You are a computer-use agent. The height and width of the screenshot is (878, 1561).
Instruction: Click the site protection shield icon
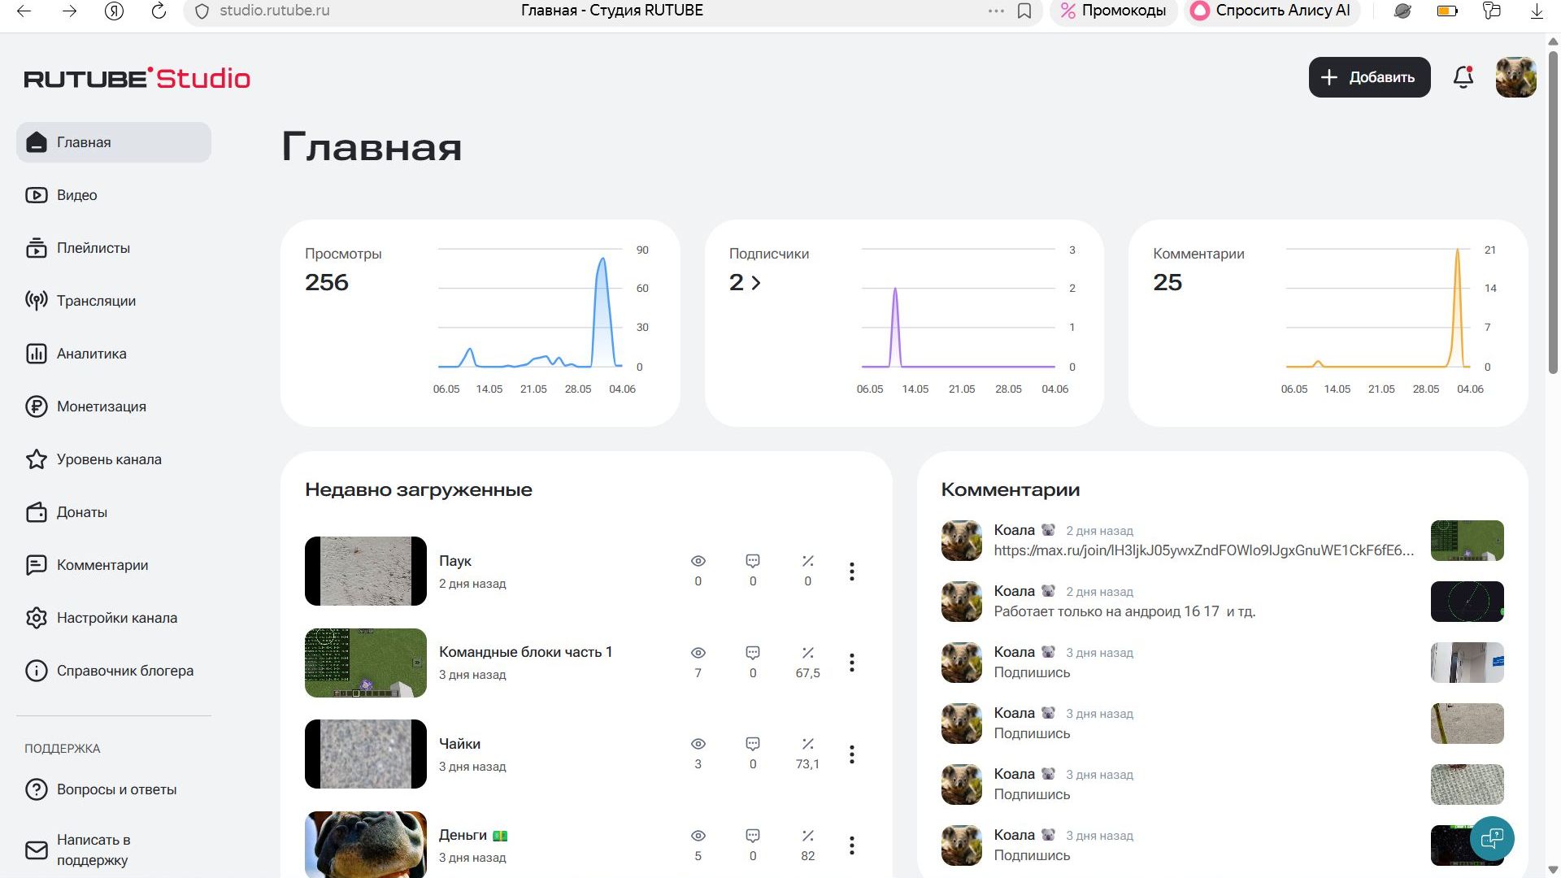click(x=202, y=11)
